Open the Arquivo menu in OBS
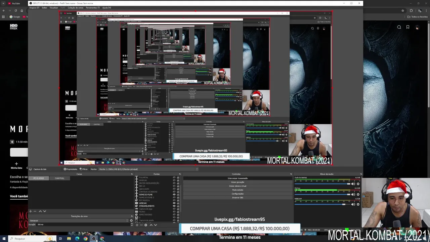Viewport: 430px width, 242px height. click(34, 8)
